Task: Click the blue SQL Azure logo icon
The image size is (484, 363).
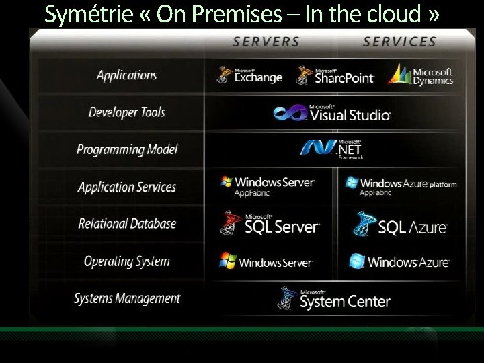Action: pos(364,224)
